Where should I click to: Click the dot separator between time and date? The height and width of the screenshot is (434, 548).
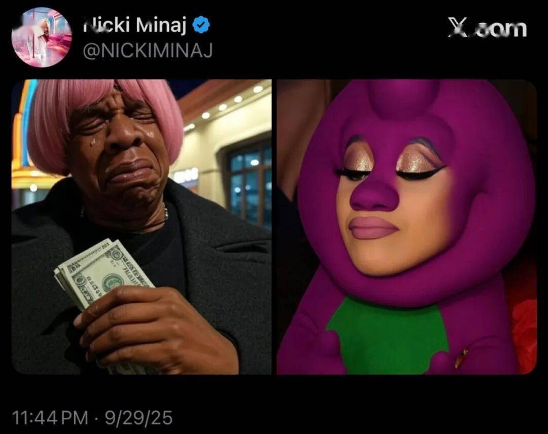click(x=97, y=418)
